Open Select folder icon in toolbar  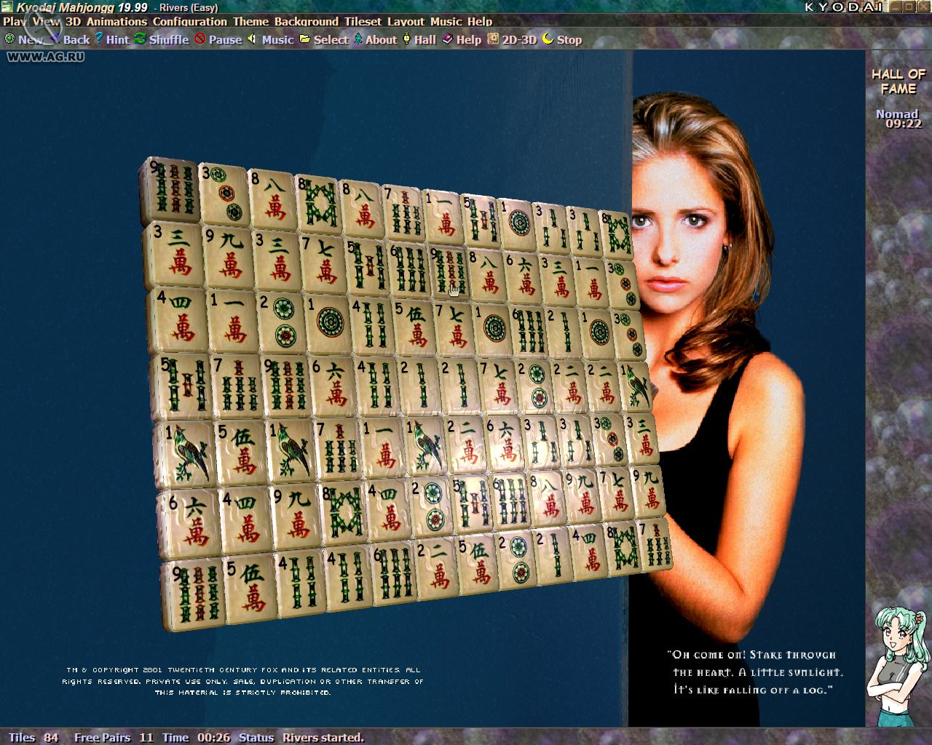coord(305,39)
